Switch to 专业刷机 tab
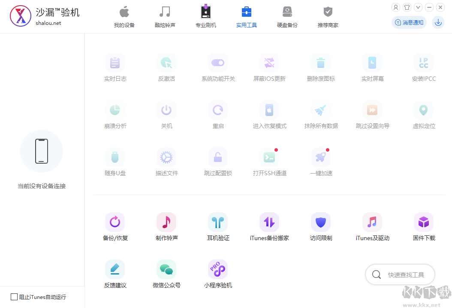This screenshot has height=308, width=452. (206, 17)
